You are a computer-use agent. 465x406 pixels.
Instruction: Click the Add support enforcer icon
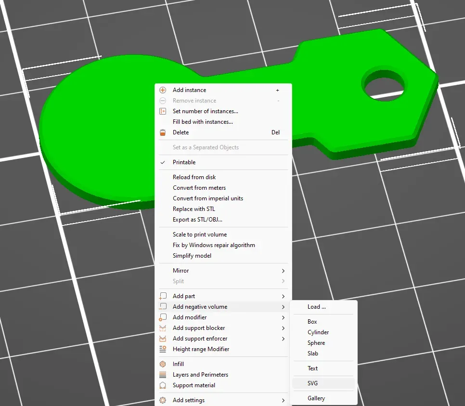coord(163,339)
